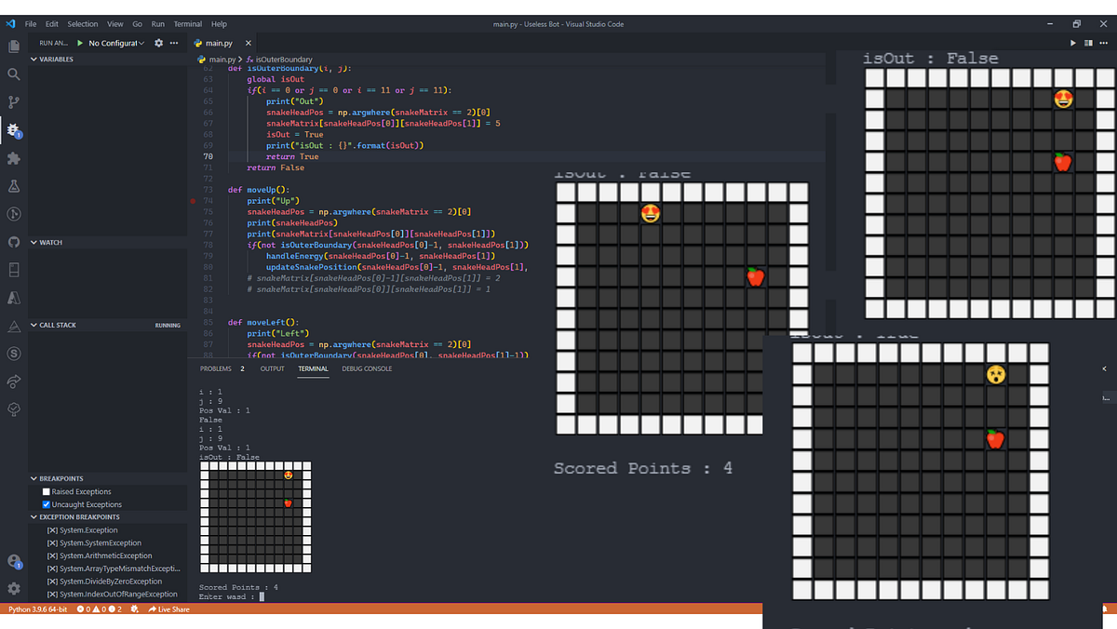Image resolution: width=1117 pixels, height=629 pixels.
Task: Open the Extensions view
Action: click(x=13, y=159)
